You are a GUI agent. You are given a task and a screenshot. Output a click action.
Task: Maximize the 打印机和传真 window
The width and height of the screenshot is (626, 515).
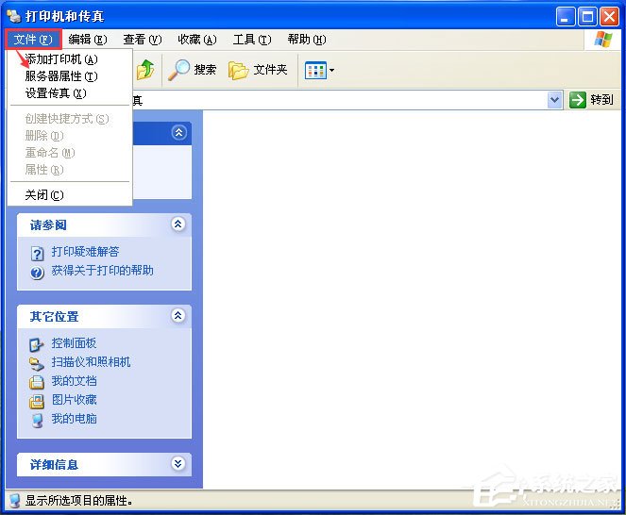(x=587, y=17)
